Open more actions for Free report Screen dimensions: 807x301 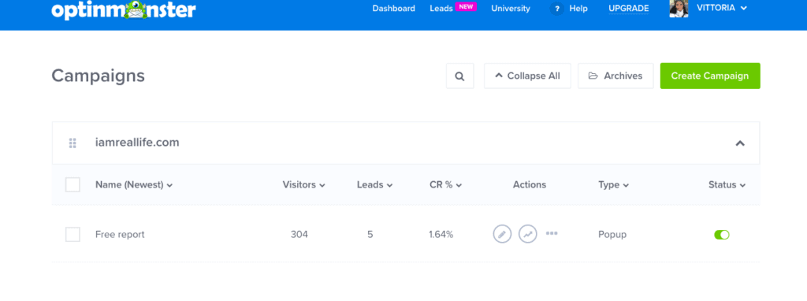[x=552, y=233]
